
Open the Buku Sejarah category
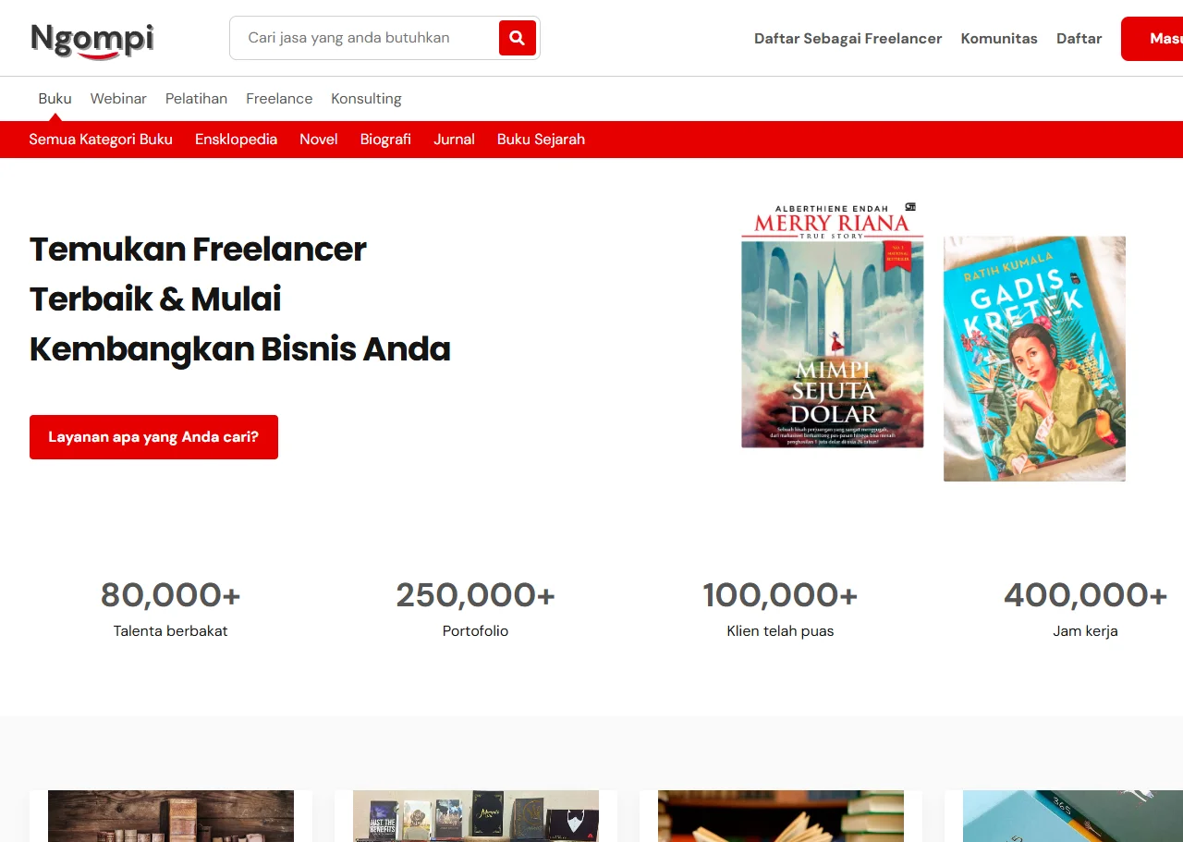pyautogui.click(x=541, y=140)
